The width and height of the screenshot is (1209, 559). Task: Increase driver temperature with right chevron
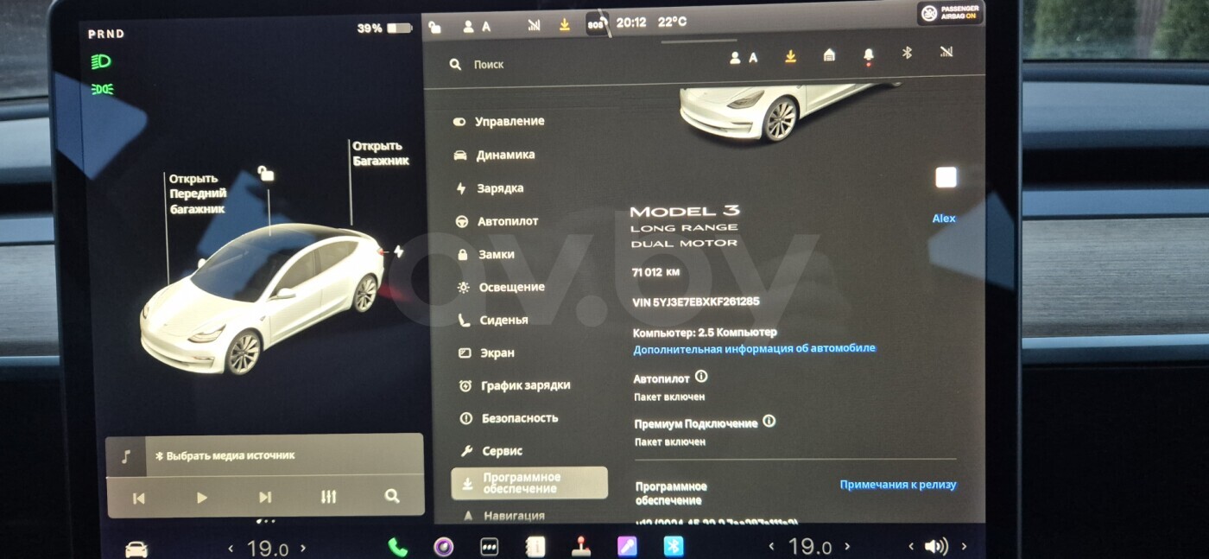302,548
